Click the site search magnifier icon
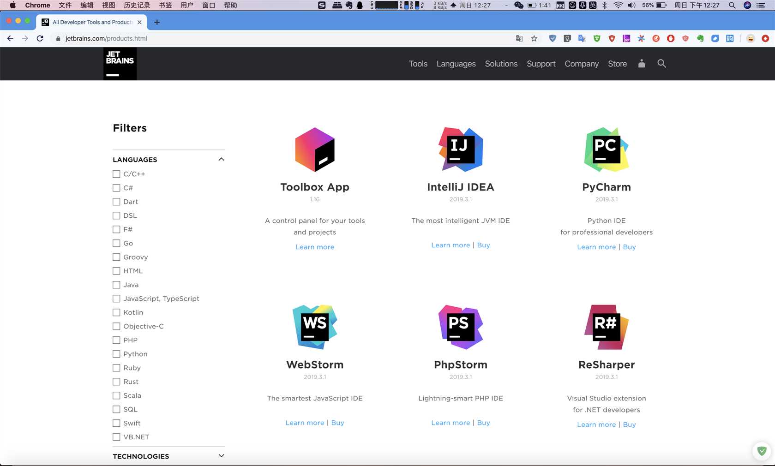Viewport: 775px width, 466px height. [661, 64]
